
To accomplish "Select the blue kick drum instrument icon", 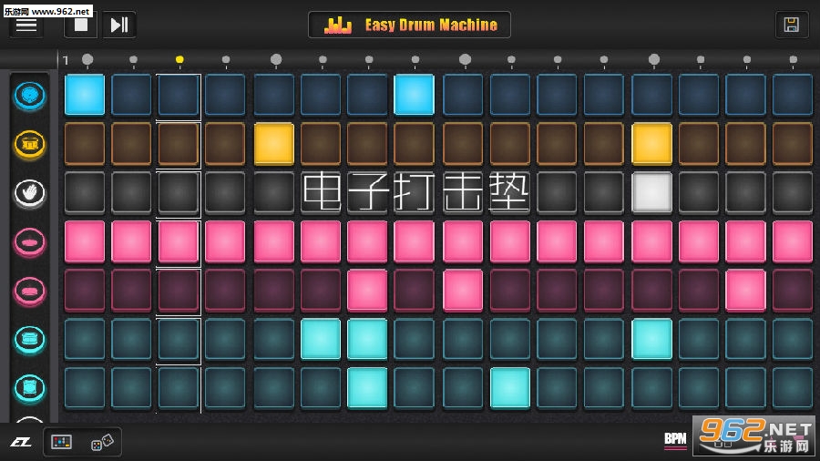I will pyautogui.click(x=30, y=96).
